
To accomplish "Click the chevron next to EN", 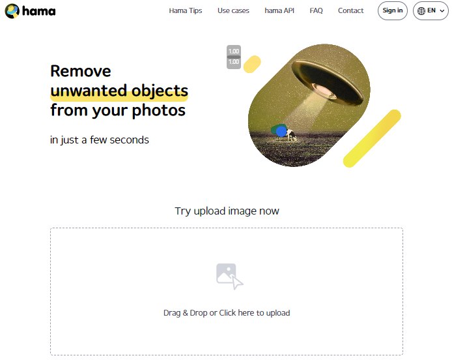I will tap(442, 11).
